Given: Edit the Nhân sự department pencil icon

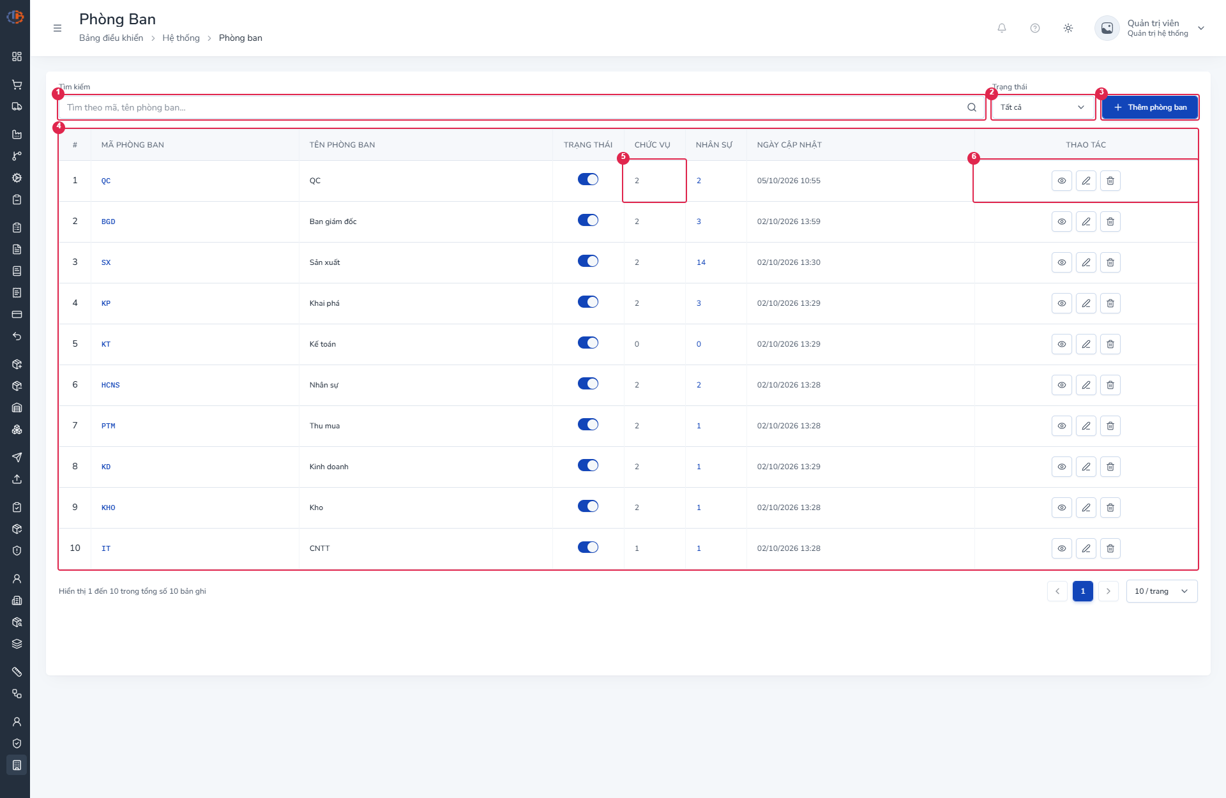Looking at the screenshot, I should coord(1086,385).
